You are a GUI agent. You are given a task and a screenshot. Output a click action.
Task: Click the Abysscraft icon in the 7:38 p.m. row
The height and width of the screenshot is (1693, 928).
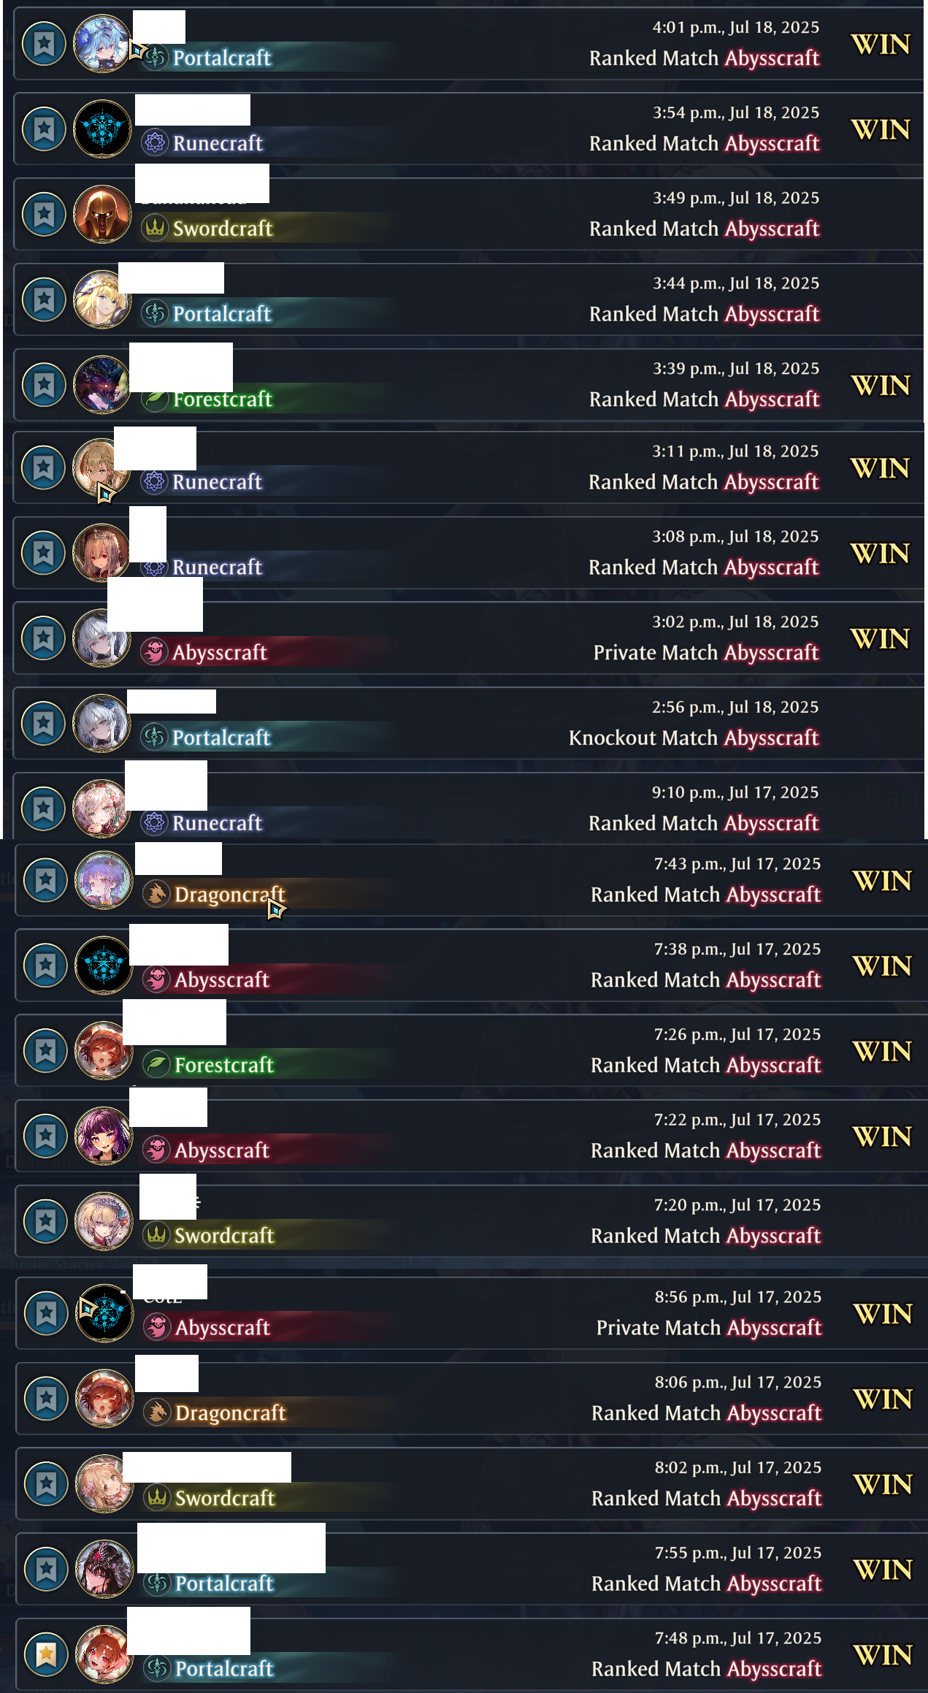click(x=156, y=979)
